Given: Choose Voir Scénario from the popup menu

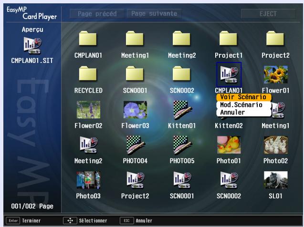Looking at the screenshot, I should coord(244,97).
